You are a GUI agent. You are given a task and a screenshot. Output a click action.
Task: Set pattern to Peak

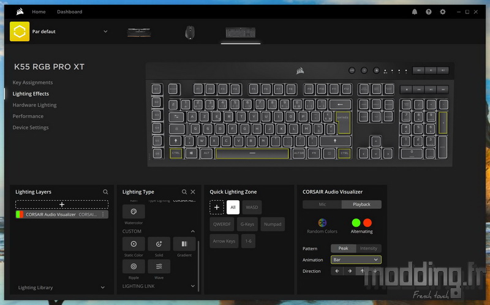tap(343, 249)
